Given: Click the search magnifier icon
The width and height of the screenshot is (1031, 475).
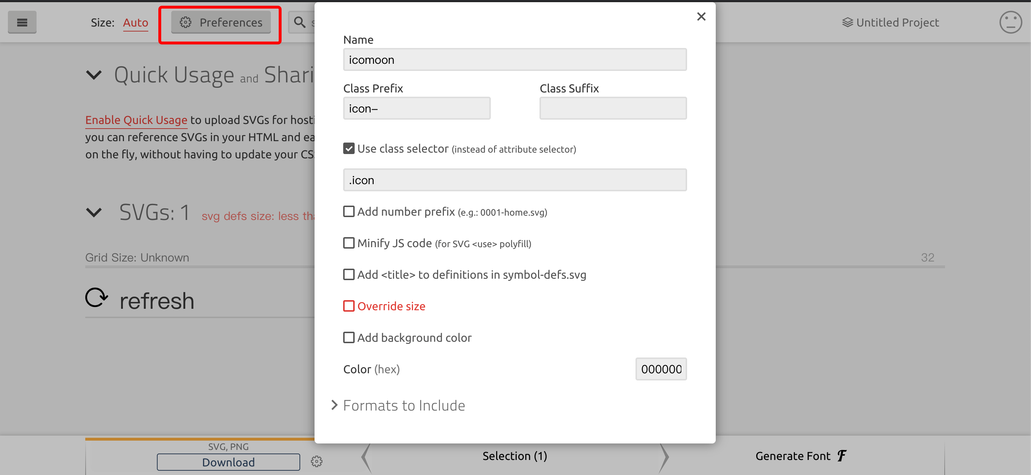Looking at the screenshot, I should click(299, 23).
